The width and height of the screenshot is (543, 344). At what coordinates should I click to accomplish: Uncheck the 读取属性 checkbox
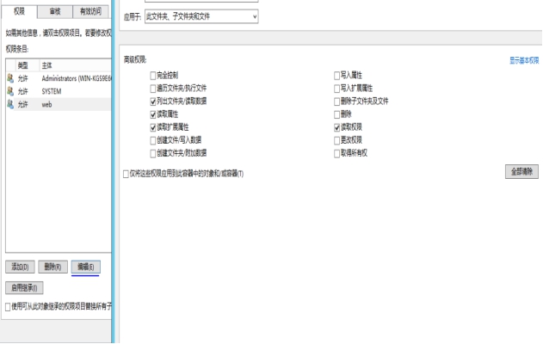152,114
